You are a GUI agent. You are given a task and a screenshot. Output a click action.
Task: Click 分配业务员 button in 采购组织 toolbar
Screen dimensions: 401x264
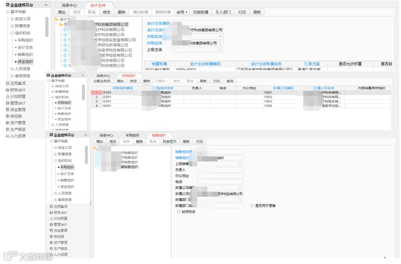coord(102,81)
